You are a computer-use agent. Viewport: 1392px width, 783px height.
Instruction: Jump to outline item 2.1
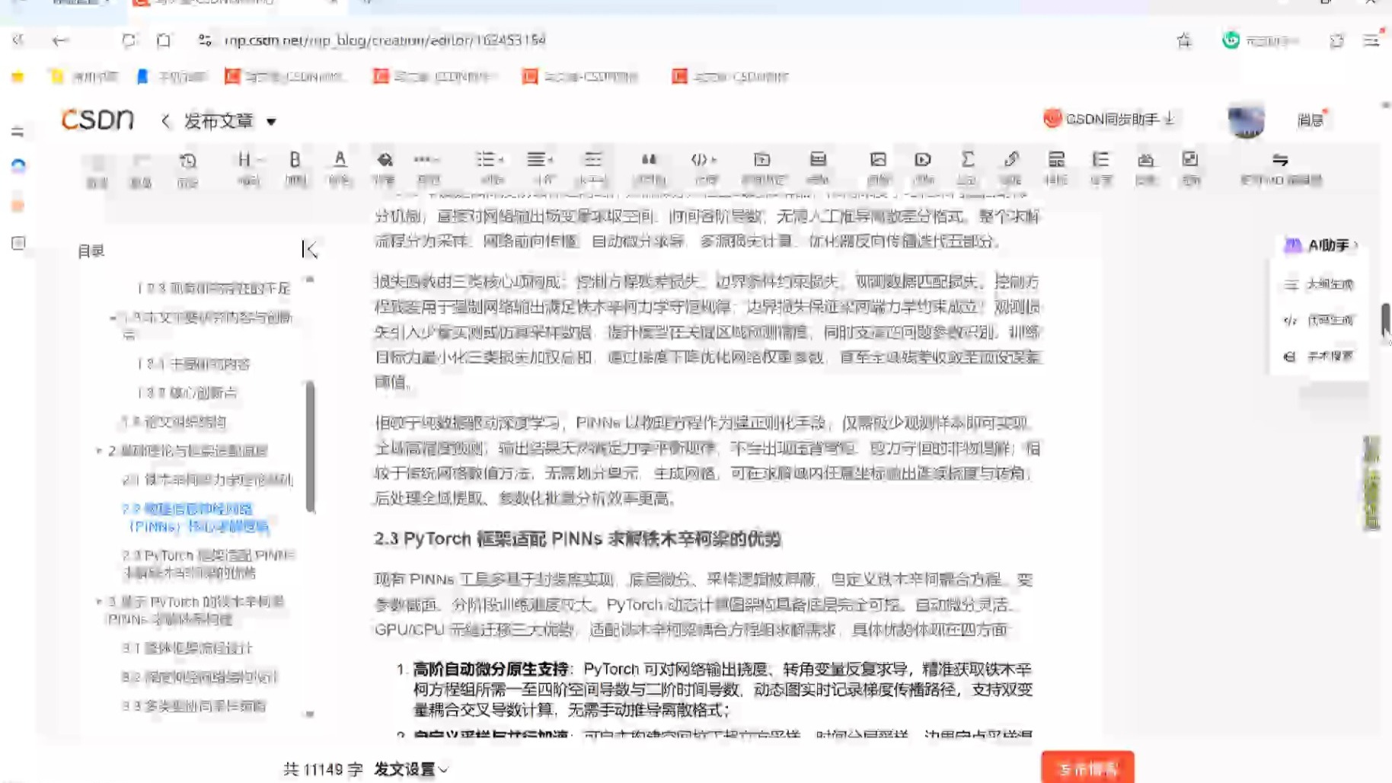[x=207, y=480]
